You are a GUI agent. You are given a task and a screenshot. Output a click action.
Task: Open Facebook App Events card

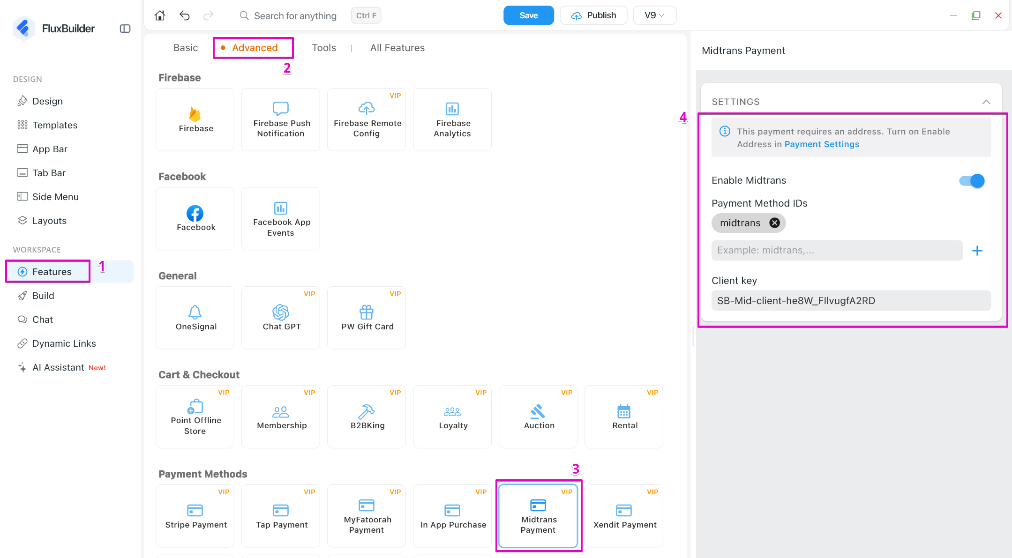coord(281,218)
